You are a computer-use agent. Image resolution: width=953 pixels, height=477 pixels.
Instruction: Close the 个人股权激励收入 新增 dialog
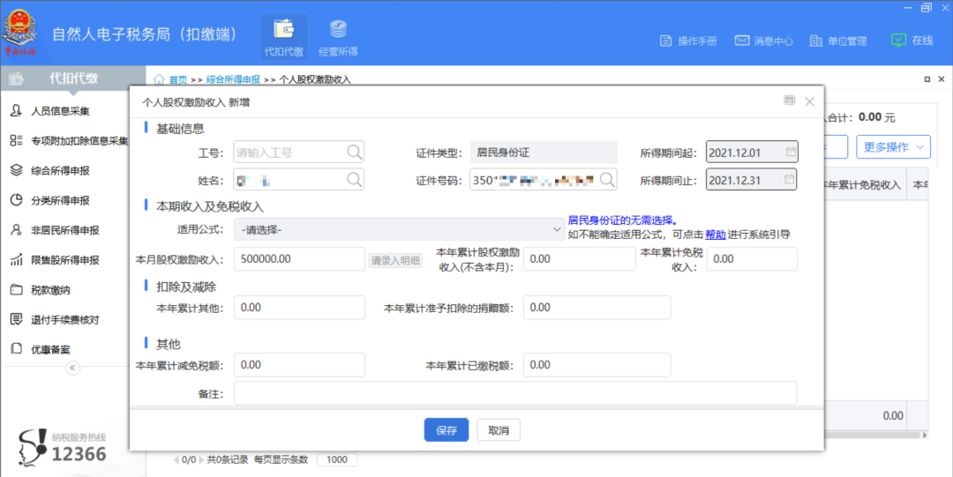click(x=809, y=101)
